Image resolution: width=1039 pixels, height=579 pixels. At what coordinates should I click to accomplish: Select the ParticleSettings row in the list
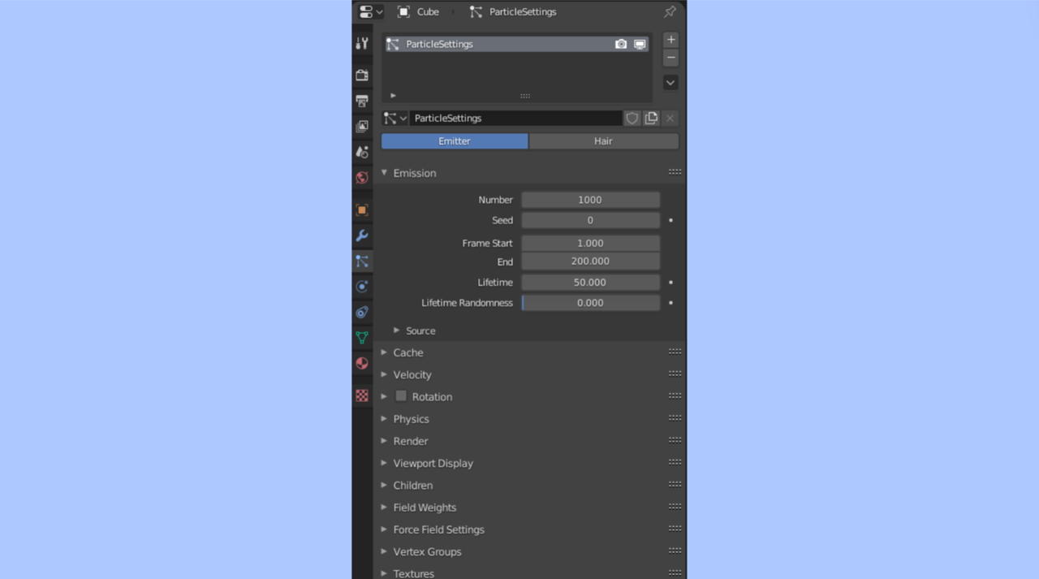click(516, 44)
